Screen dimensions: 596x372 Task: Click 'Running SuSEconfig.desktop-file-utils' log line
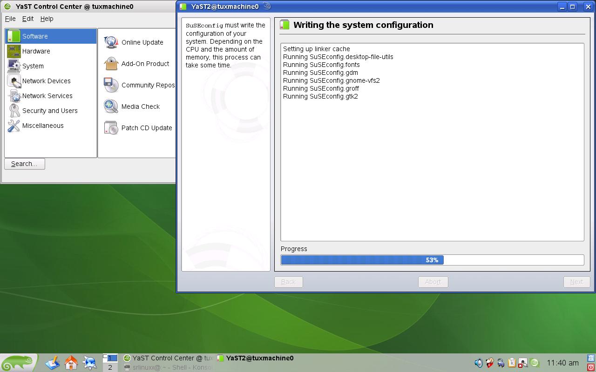(x=338, y=57)
